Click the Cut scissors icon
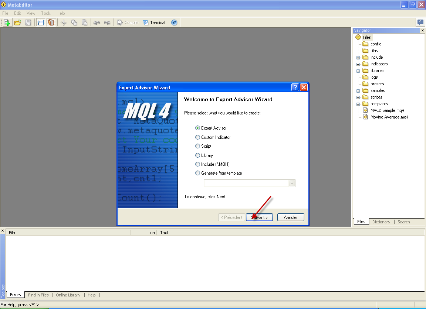The width and height of the screenshot is (426, 309). click(63, 23)
